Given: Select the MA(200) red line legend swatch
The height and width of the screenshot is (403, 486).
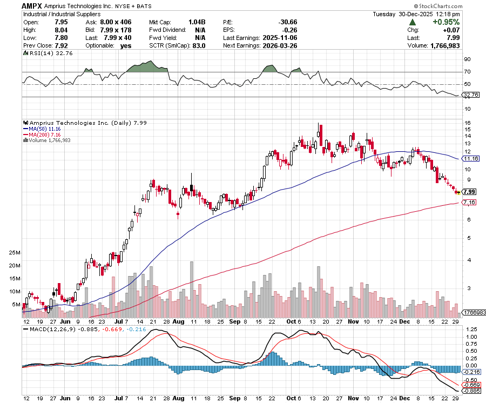Looking at the screenshot, I should pos(24,133).
